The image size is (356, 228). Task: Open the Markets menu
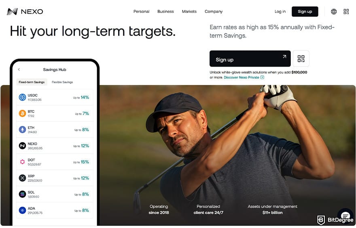pos(189,12)
